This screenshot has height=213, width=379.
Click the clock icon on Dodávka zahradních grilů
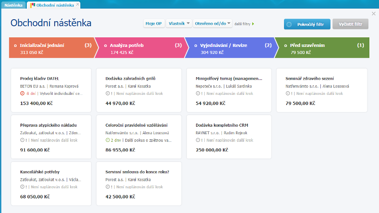pyautogui.click(x=108, y=93)
